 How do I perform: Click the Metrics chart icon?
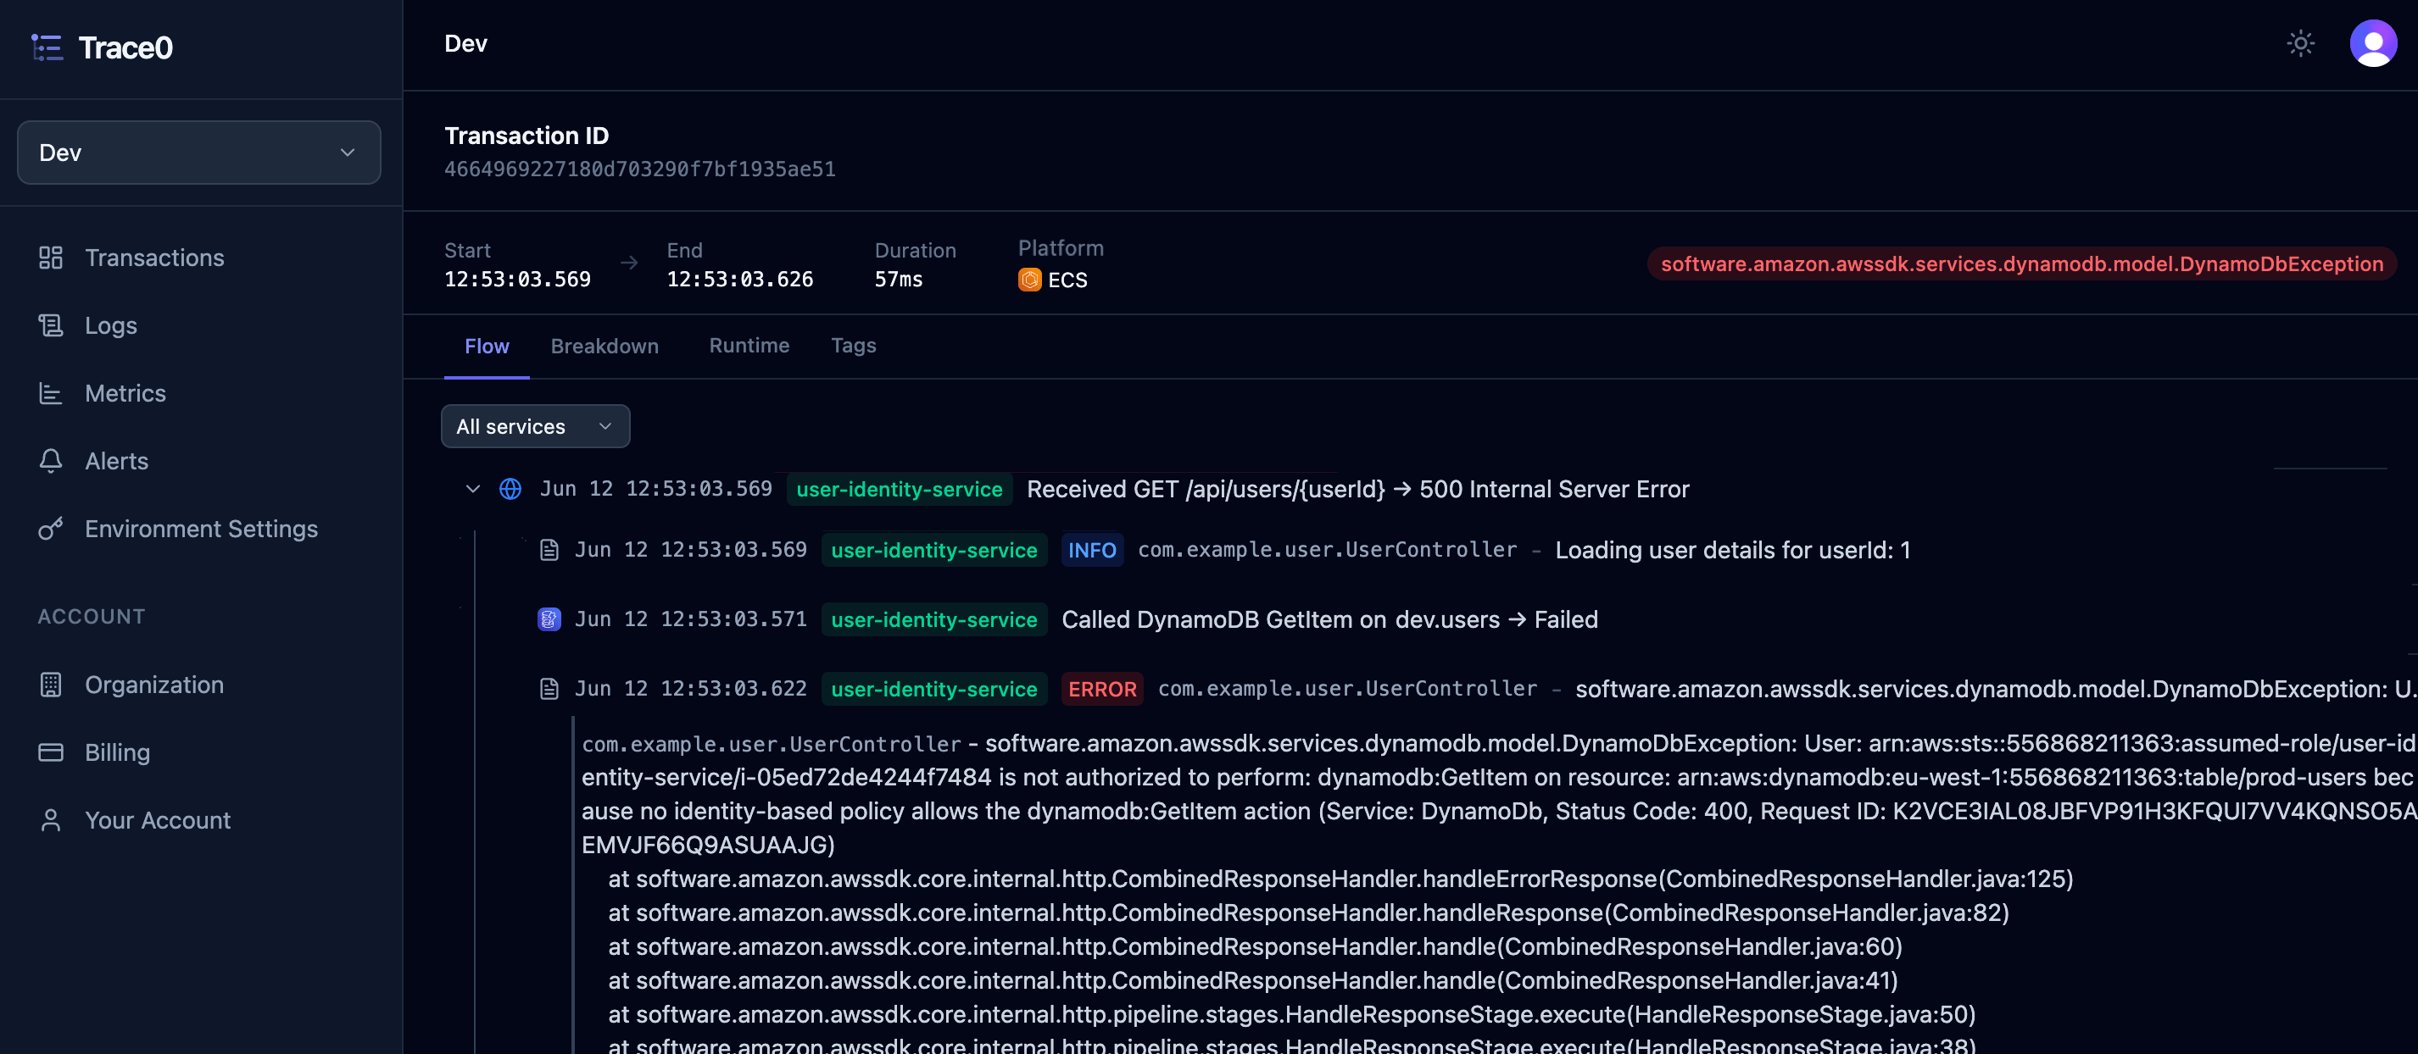click(x=51, y=393)
